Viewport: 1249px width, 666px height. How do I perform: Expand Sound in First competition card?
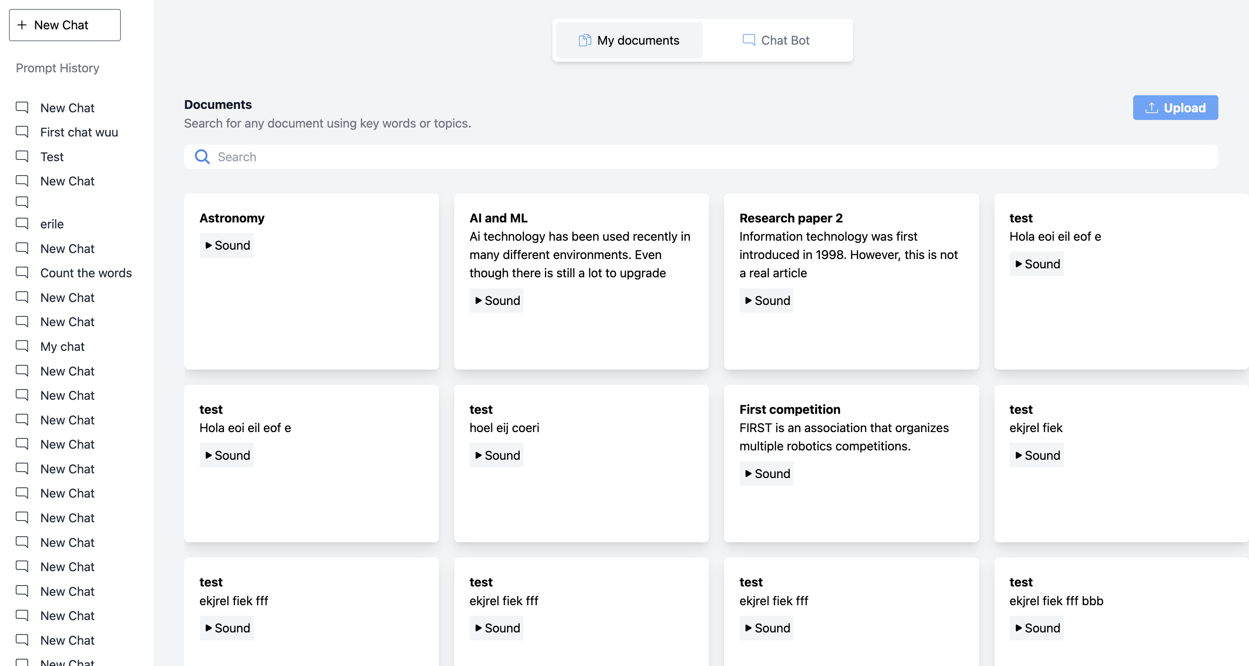pyautogui.click(x=767, y=474)
